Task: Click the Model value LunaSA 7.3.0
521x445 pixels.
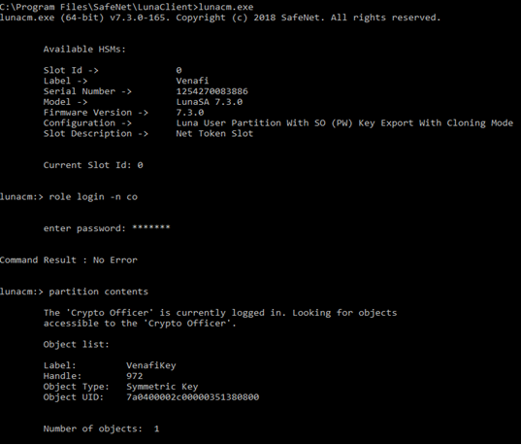Action: tap(210, 102)
